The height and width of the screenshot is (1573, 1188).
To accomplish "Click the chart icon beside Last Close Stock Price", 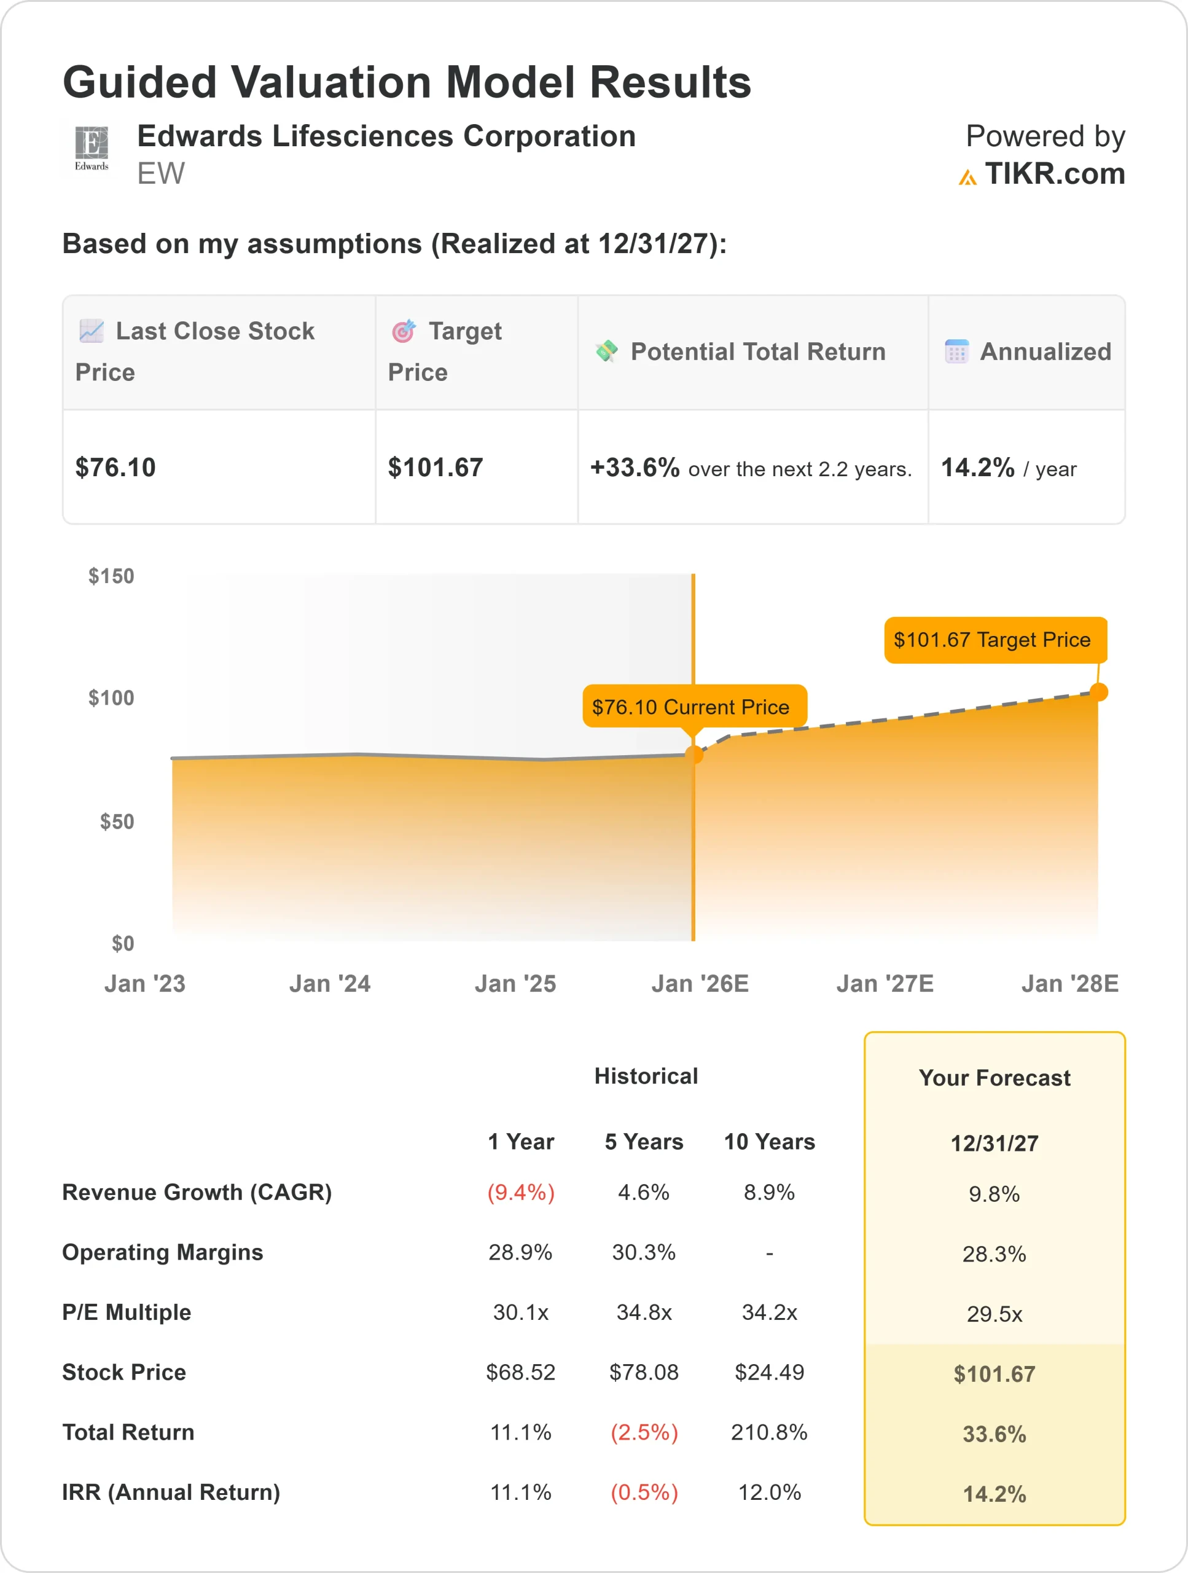I will (92, 331).
